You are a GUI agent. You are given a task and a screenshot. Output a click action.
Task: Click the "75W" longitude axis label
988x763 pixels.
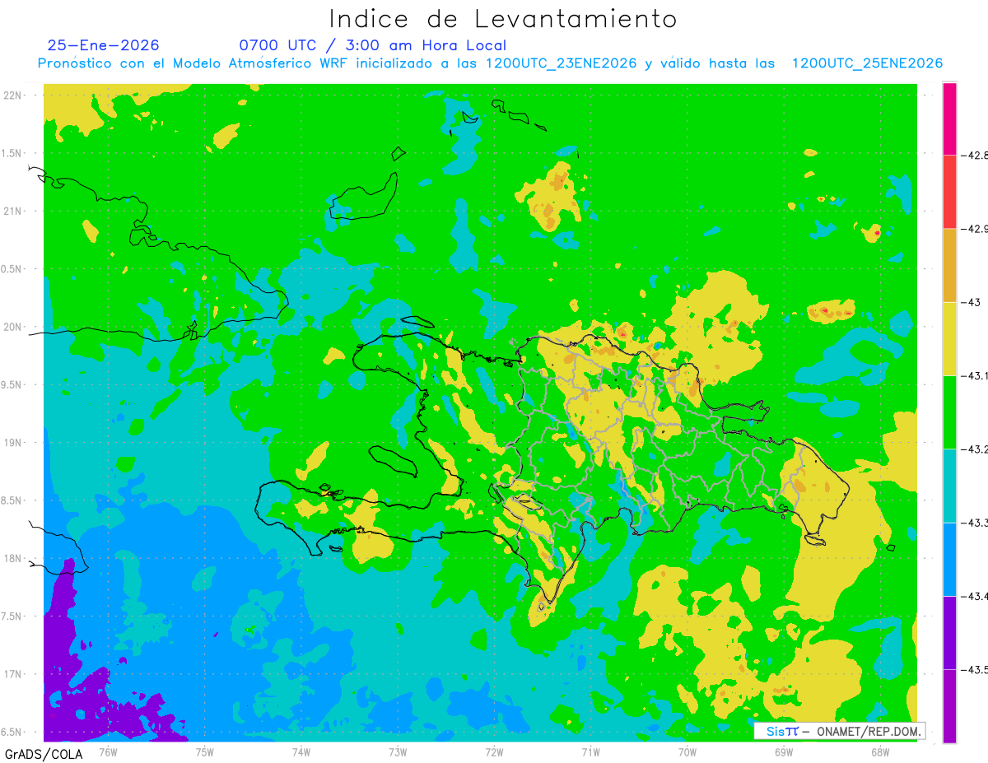pos(205,751)
